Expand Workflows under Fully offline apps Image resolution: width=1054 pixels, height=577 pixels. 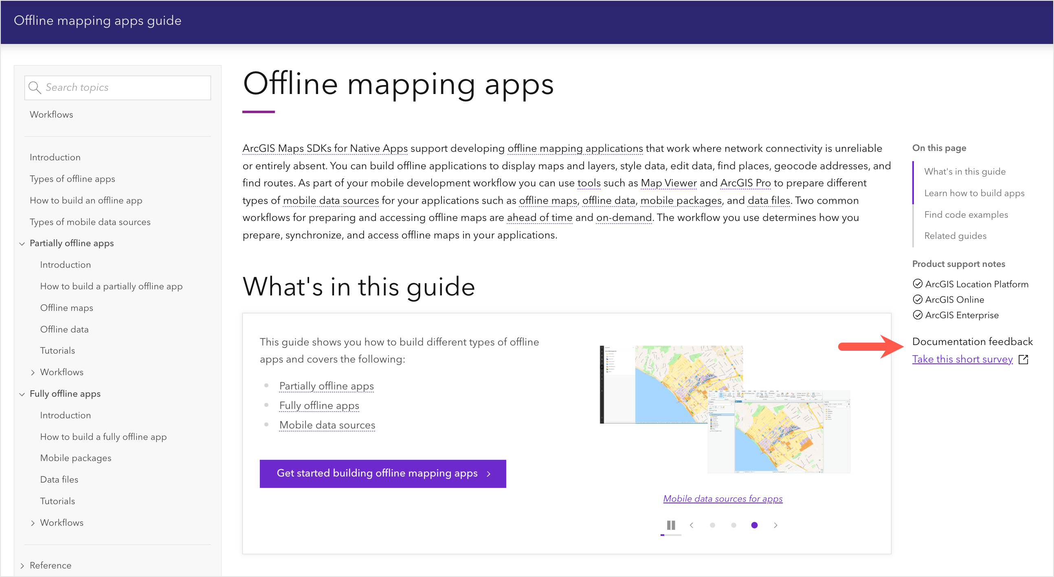pos(33,523)
